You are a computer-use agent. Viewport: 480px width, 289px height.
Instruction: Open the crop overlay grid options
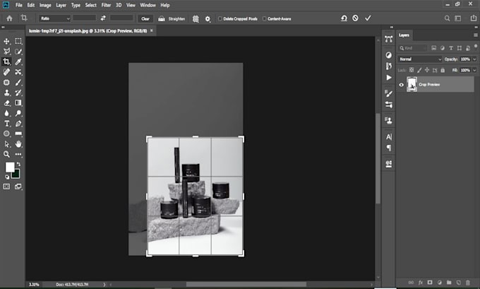196,18
